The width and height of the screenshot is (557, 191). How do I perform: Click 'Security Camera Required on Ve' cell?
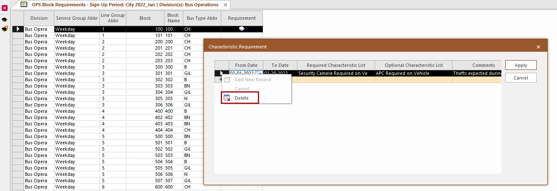pyautogui.click(x=335, y=73)
